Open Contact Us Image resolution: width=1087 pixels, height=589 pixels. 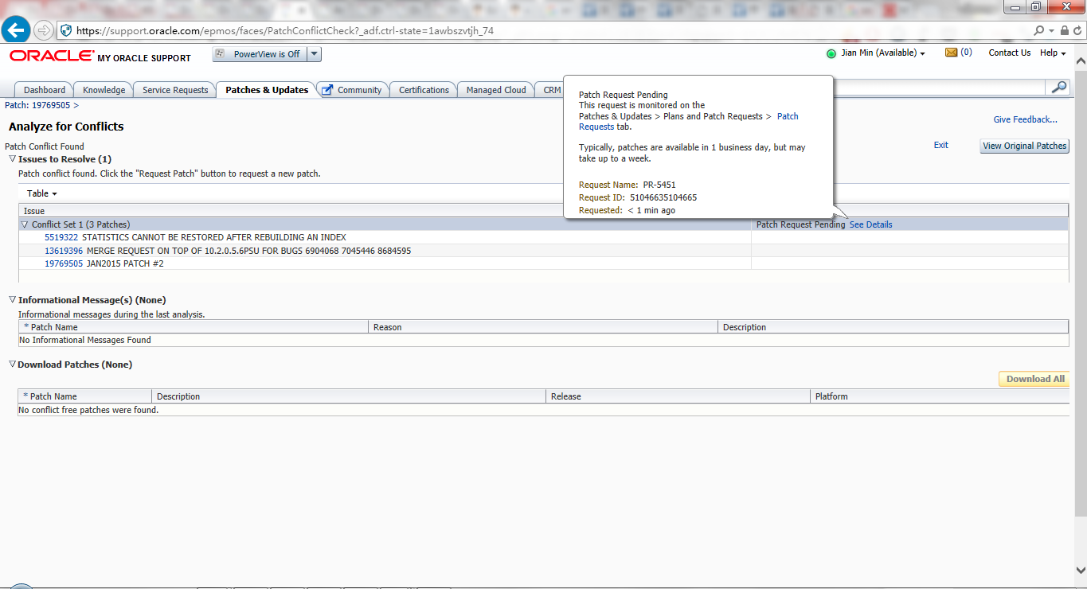pyautogui.click(x=1009, y=53)
